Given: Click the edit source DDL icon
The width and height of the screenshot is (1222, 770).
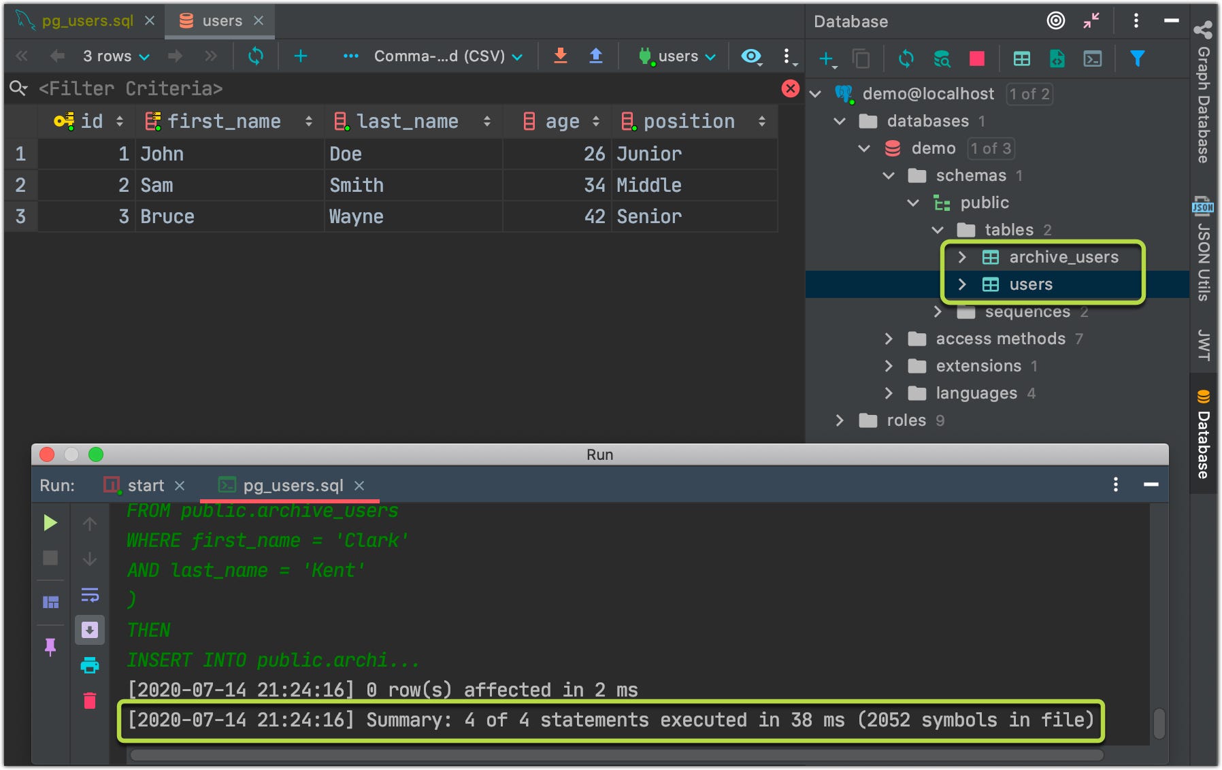Looking at the screenshot, I should (1057, 59).
